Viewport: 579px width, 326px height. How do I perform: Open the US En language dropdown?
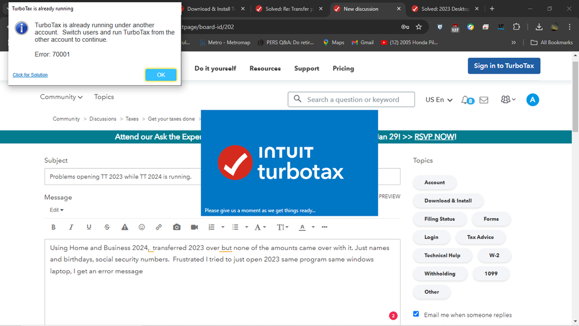439,100
